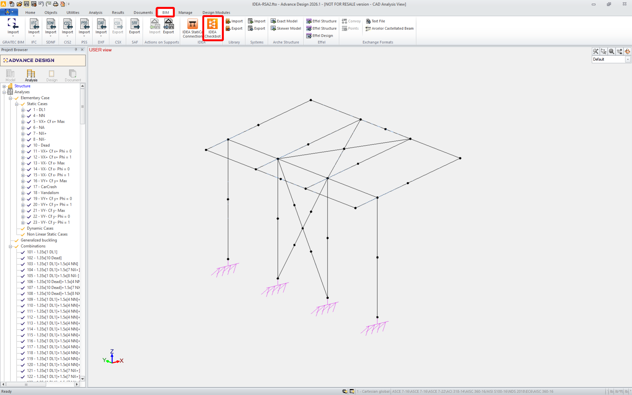Toggle checkmark for 17 - CarCrash case

29,187
